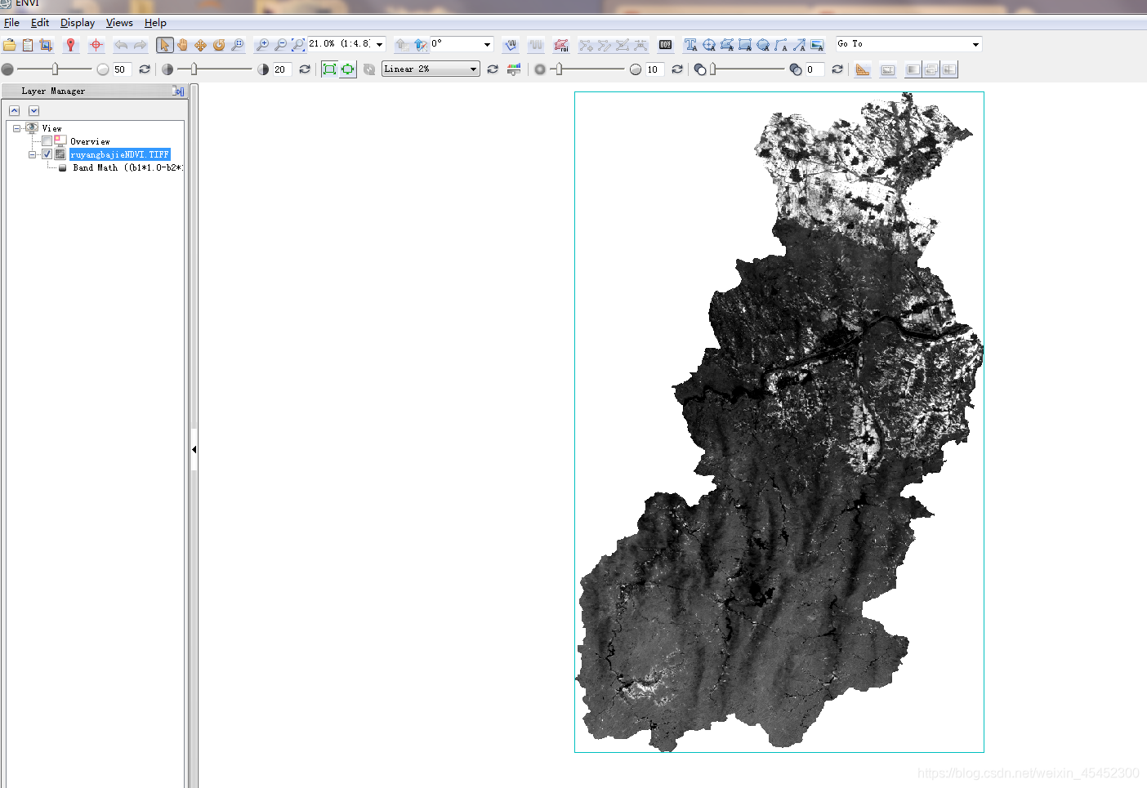Click the Open file folder icon
Screen dimensions: 1147x788
10,45
